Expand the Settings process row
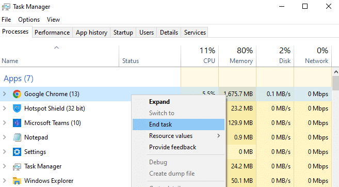The width and height of the screenshot is (339, 187). (x=4, y=152)
